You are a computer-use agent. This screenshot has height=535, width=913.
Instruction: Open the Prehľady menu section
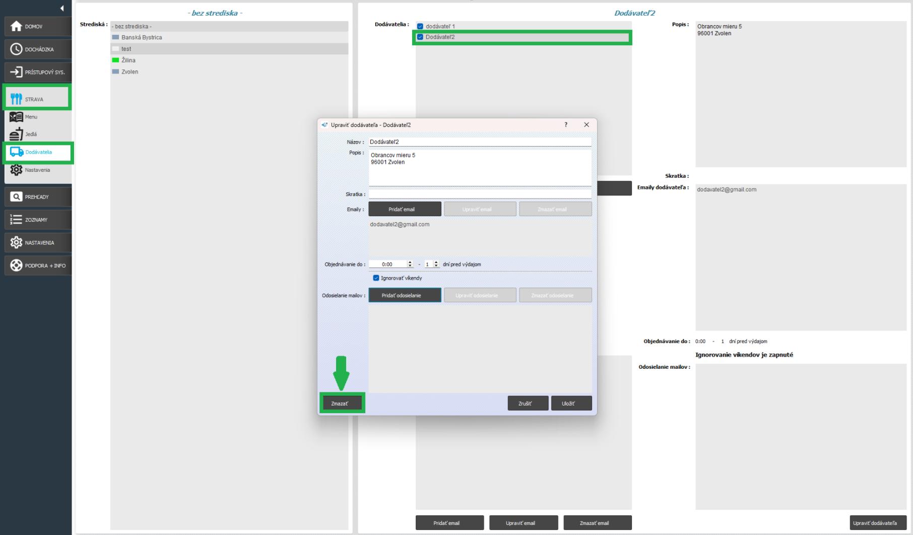point(38,197)
